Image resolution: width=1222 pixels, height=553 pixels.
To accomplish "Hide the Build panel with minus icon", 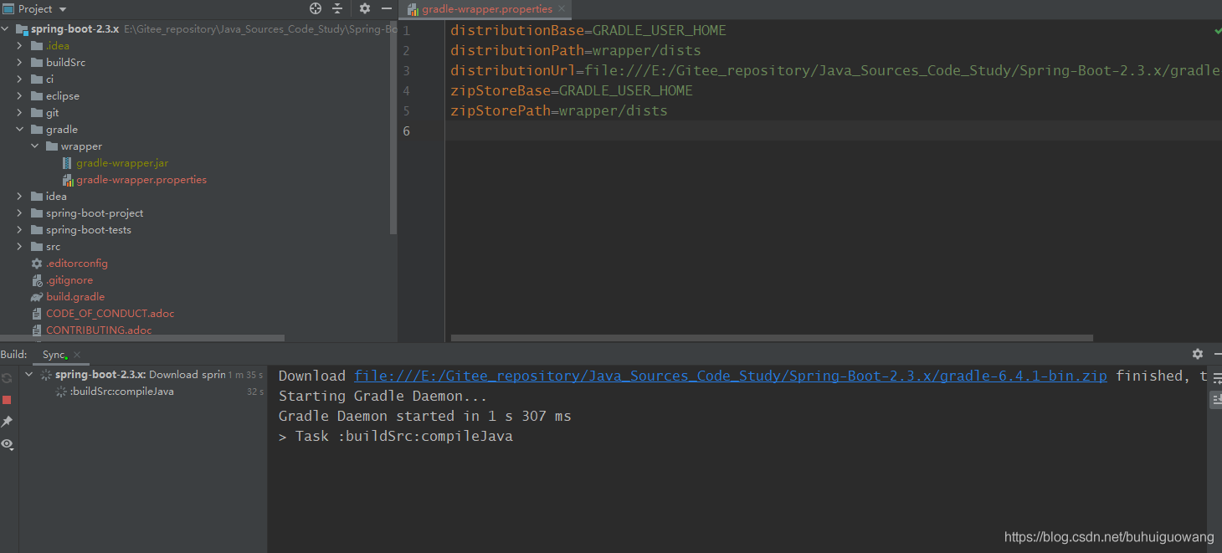I will [x=1218, y=354].
